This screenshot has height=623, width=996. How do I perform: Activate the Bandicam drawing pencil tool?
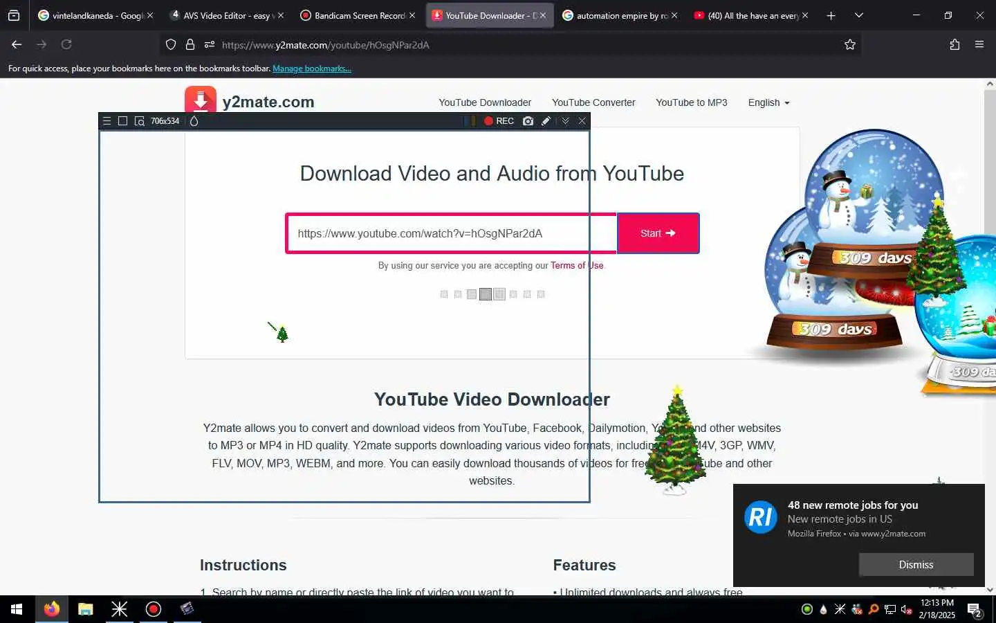[x=546, y=121]
